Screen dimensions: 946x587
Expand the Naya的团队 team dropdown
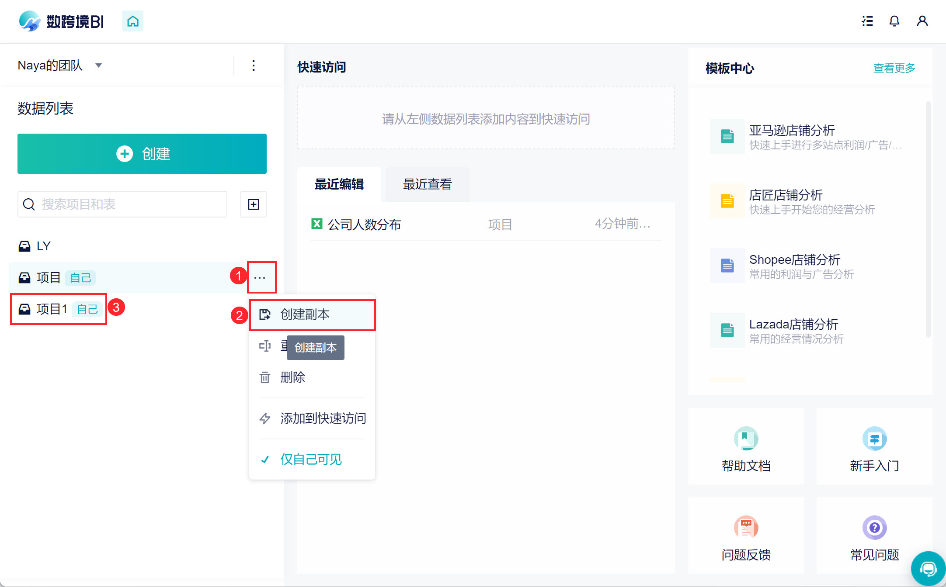click(98, 66)
